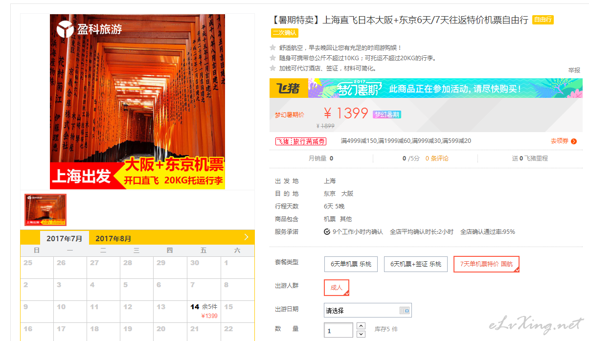Click the 9个工作小时内确认 text

pyautogui.click(x=358, y=232)
